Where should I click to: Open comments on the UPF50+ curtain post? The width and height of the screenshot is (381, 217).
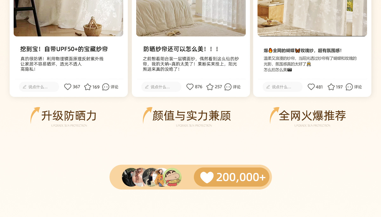[x=110, y=87]
